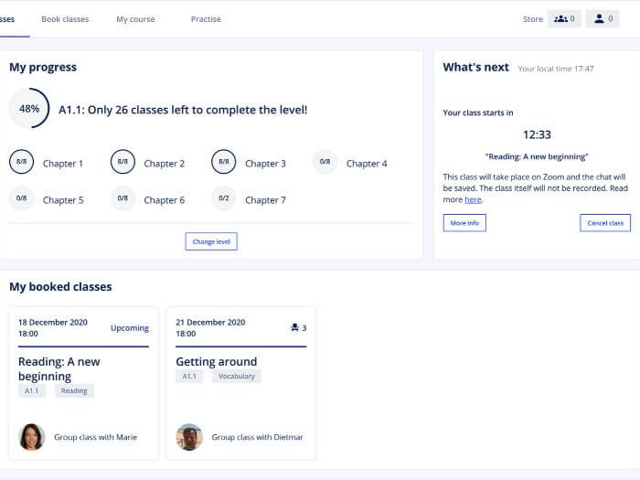Open Chapter 2 progress circle

coord(123,162)
